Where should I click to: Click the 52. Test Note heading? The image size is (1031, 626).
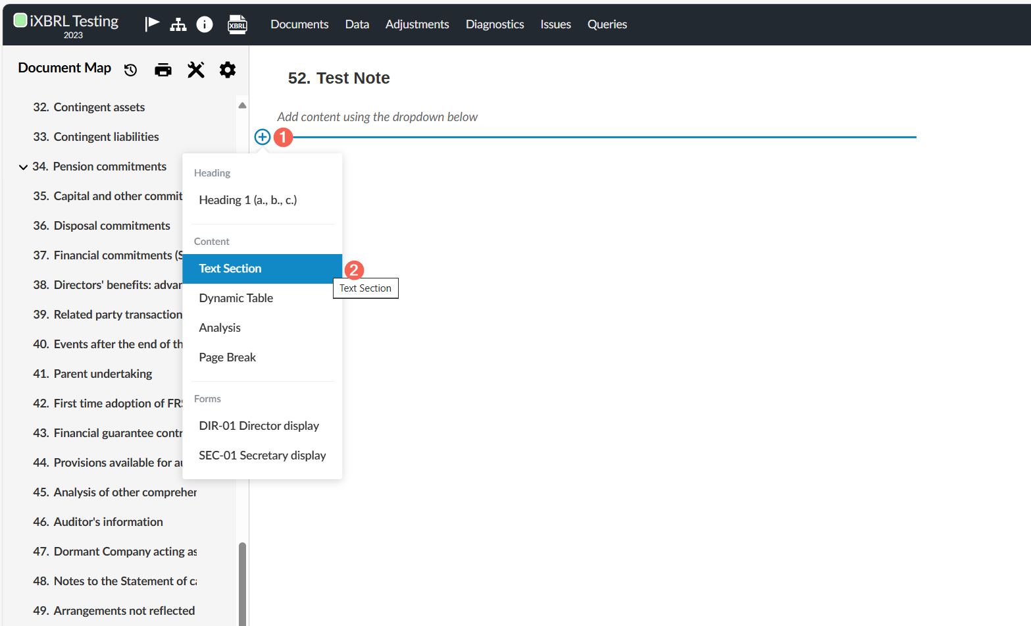tap(339, 78)
